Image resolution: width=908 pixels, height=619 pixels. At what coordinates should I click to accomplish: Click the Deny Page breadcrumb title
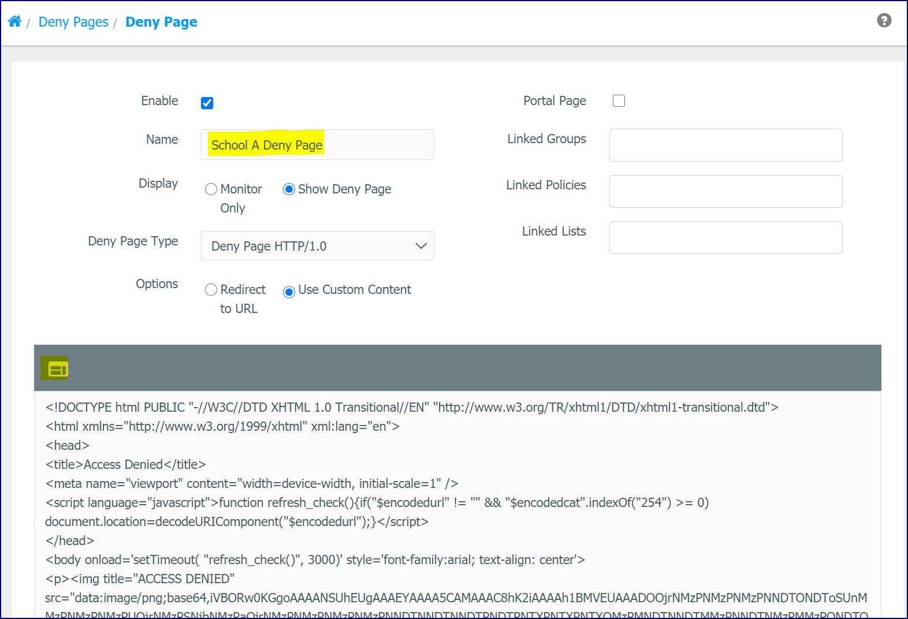pyautogui.click(x=161, y=22)
